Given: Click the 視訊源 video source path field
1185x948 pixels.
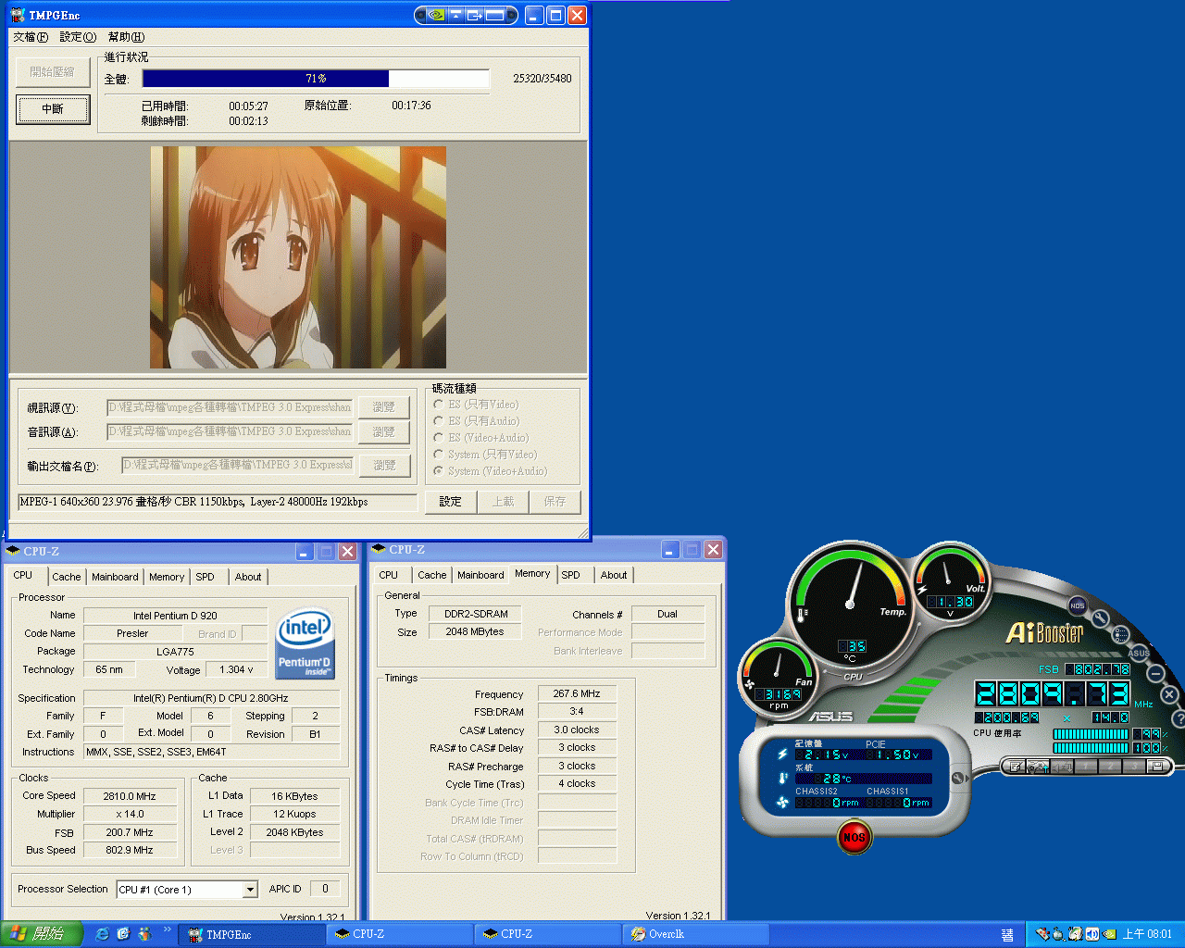Looking at the screenshot, I should [230, 407].
